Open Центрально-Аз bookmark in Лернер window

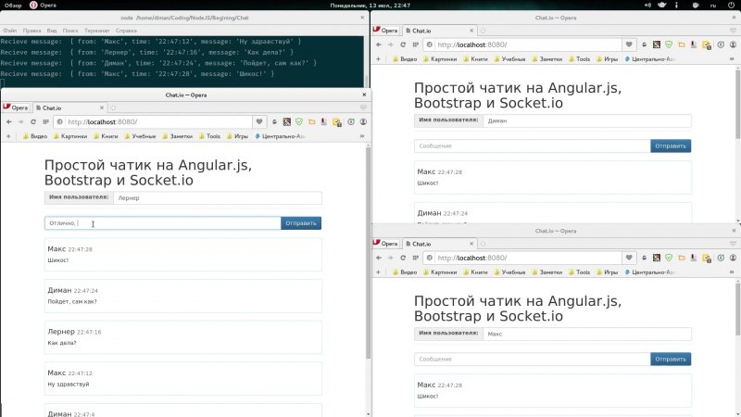281,136
